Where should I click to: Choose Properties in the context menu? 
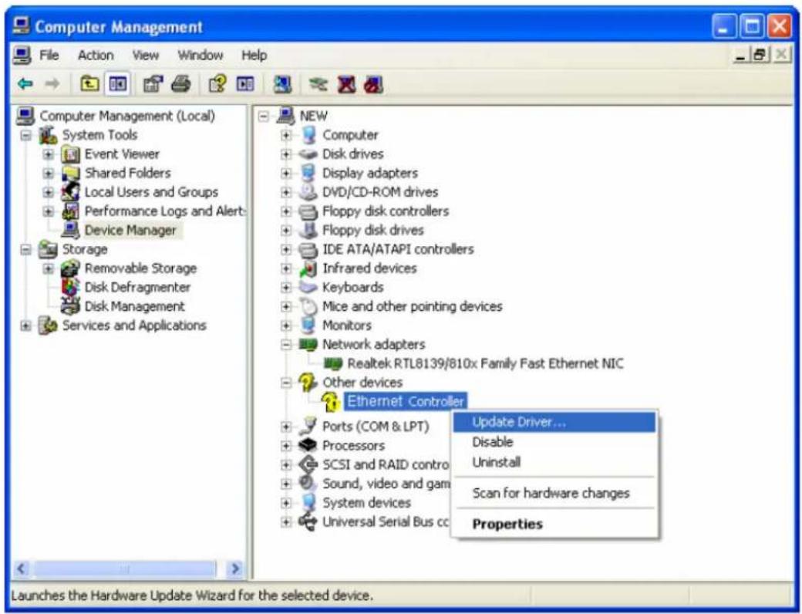pos(554,524)
